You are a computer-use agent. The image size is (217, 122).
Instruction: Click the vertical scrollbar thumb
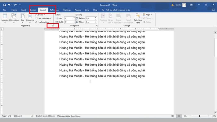pyautogui.click(x=216, y=47)
